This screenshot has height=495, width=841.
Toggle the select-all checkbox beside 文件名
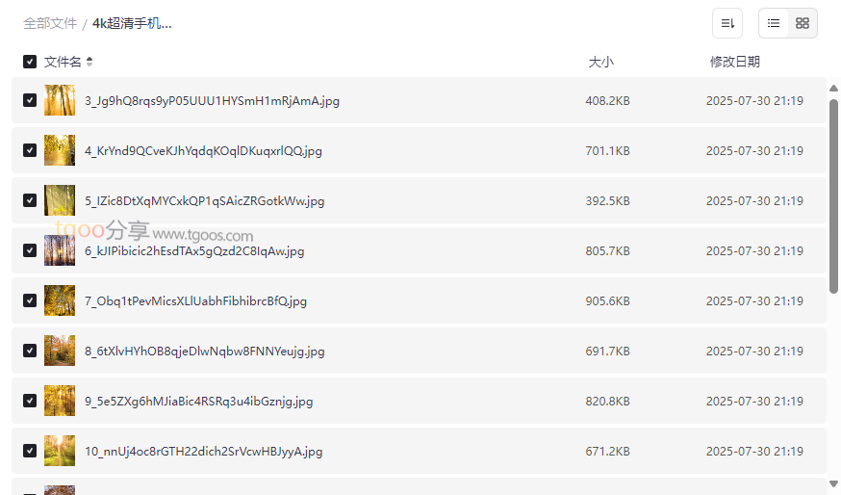[30, 62]
